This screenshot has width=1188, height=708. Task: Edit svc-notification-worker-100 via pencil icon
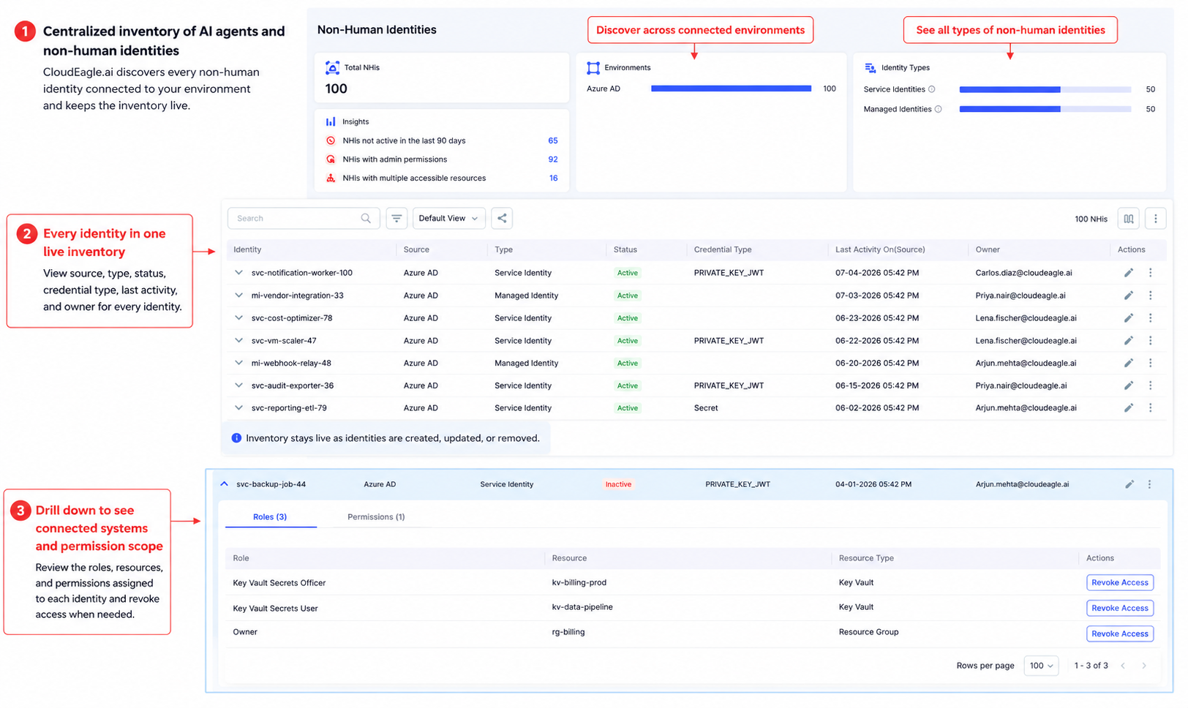[1129, 273]
